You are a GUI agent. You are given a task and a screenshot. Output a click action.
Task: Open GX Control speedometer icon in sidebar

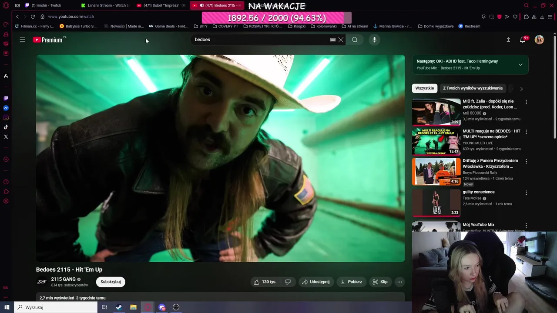click(6, 25)
